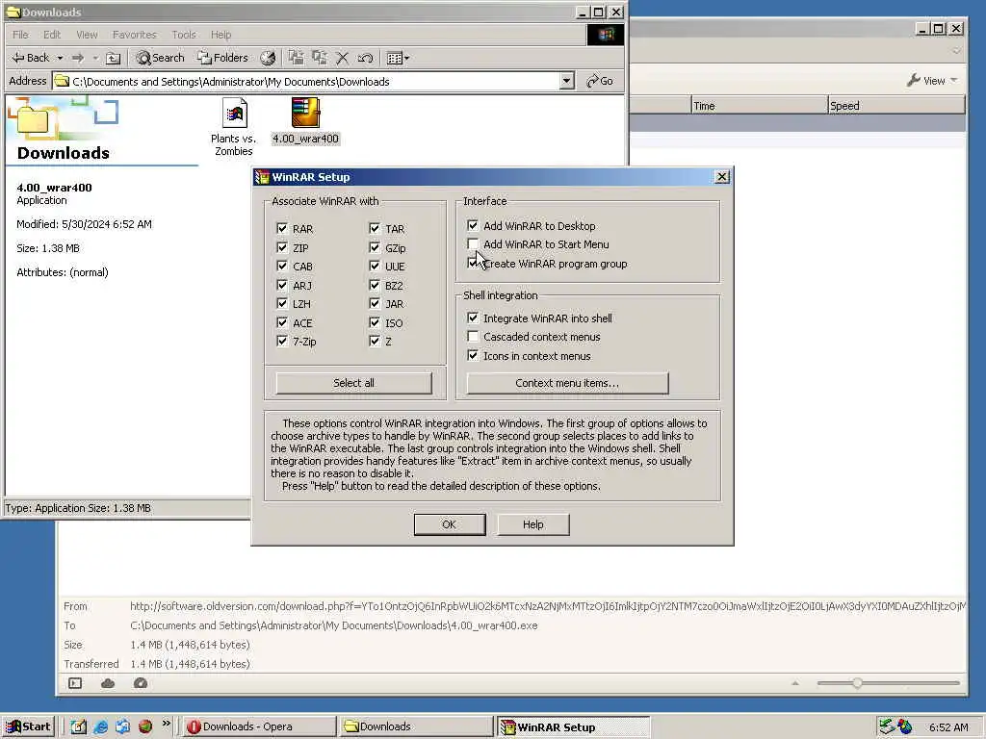Click the Speed column header in Opera
Viewport: 986px width, 739px height.
tap(896, 106)
